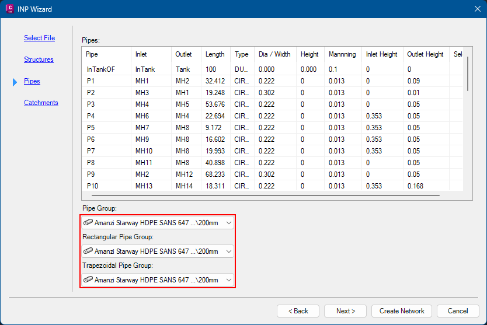Click length value 40.898

pos(215,163)
